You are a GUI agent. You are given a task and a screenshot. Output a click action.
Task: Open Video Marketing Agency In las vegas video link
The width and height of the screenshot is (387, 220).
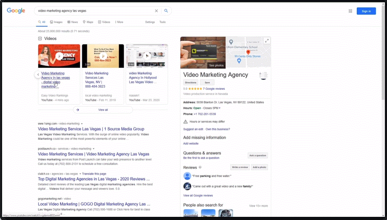click(55, 80)
